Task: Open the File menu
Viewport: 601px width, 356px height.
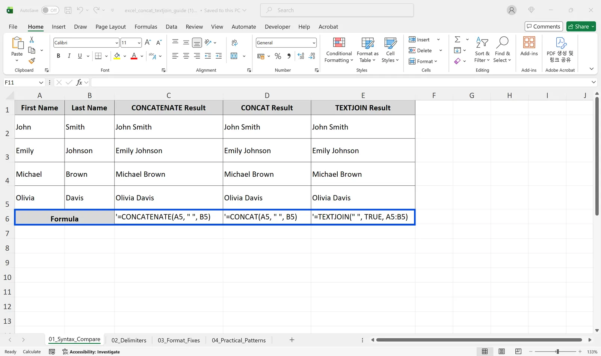Action: [x=13, y=27]
